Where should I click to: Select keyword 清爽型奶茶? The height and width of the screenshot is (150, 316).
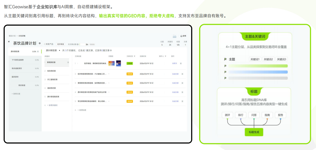57,88
